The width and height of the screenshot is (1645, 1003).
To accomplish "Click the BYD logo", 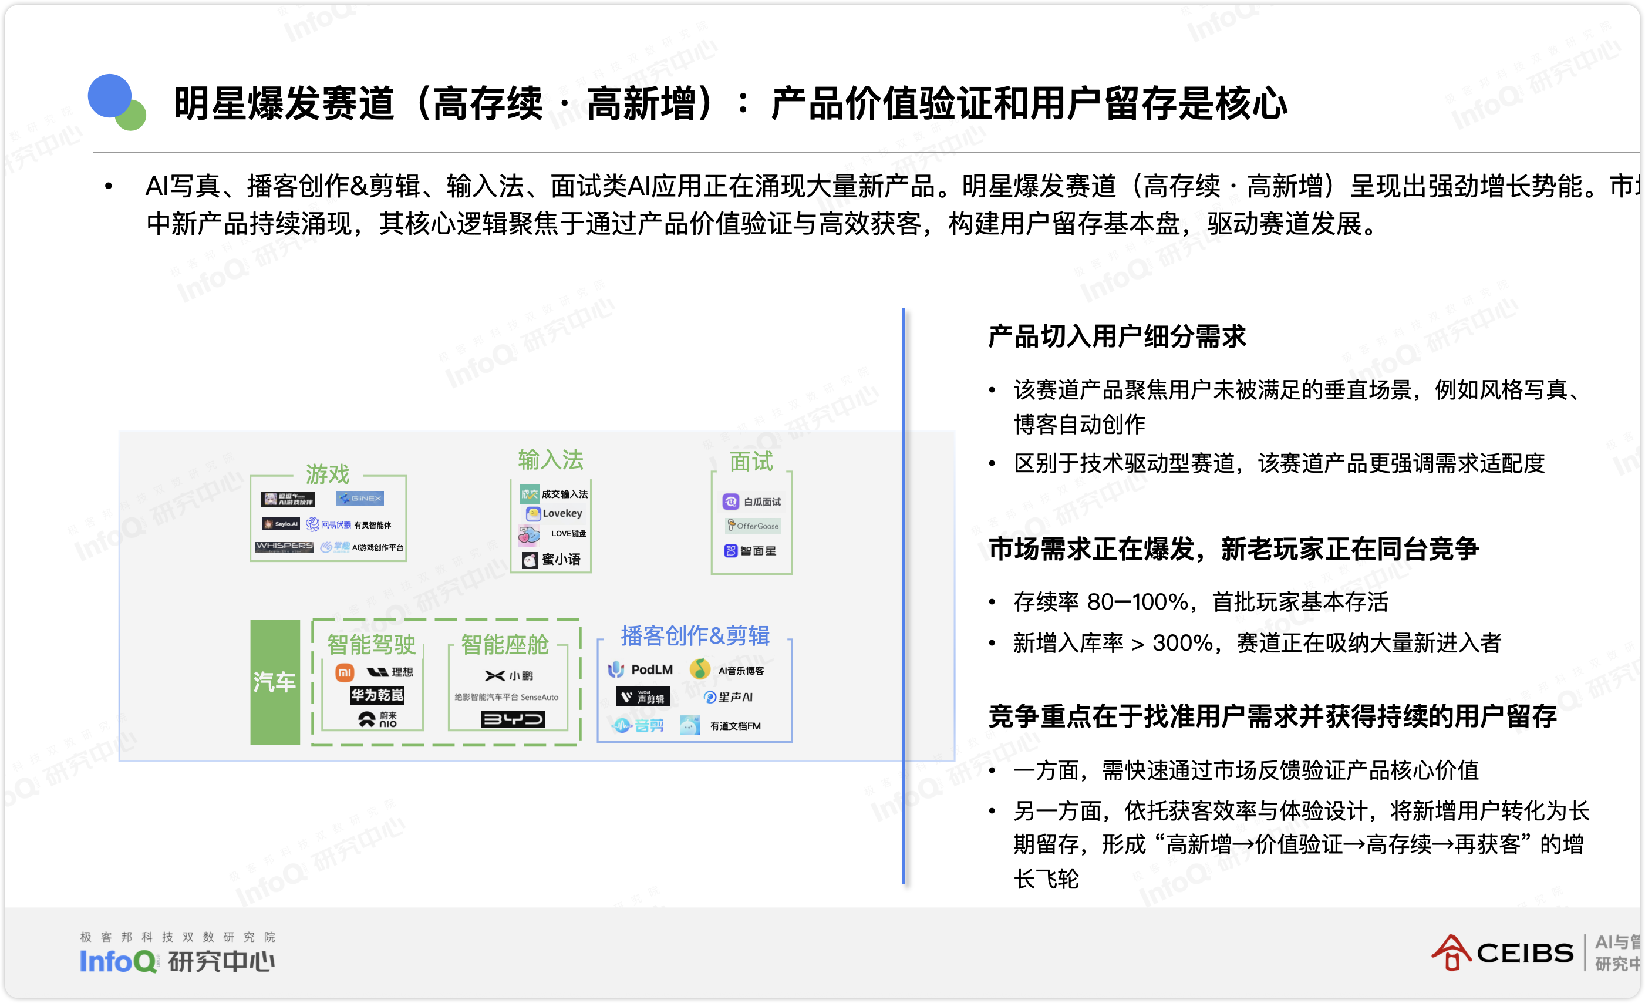I will click(513, 719).
